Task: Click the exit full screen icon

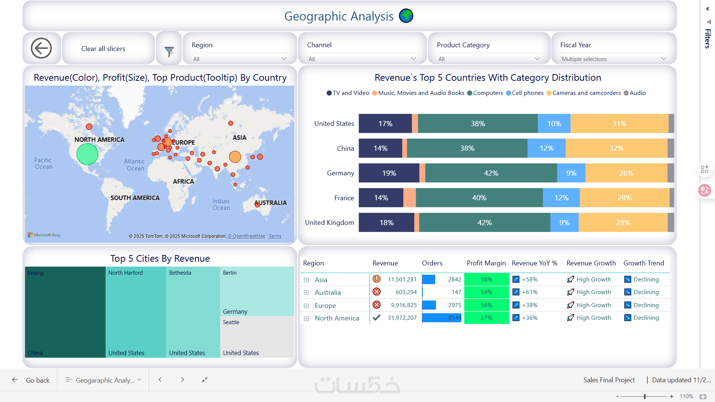Action: coord(205,380)
